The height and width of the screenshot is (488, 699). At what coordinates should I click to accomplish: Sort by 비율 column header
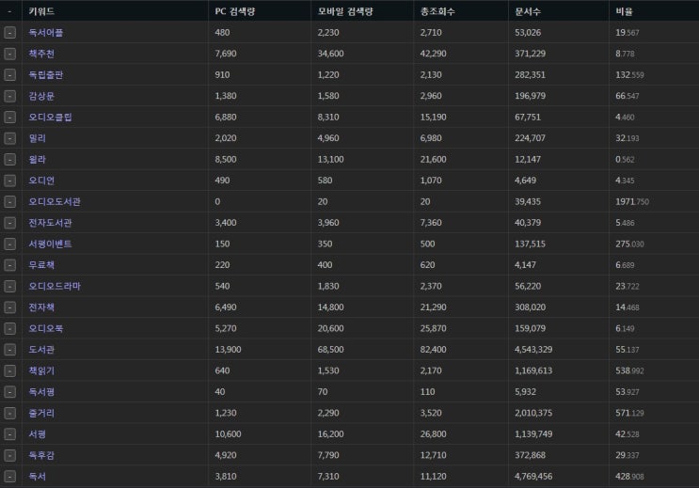coord(624,11)
